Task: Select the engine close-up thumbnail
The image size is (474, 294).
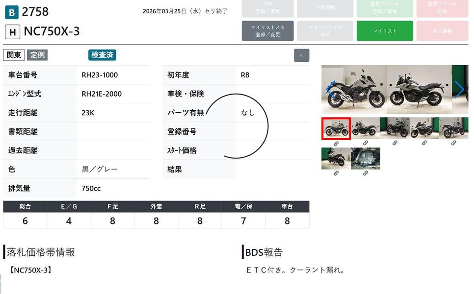Action: click(366, 158)
